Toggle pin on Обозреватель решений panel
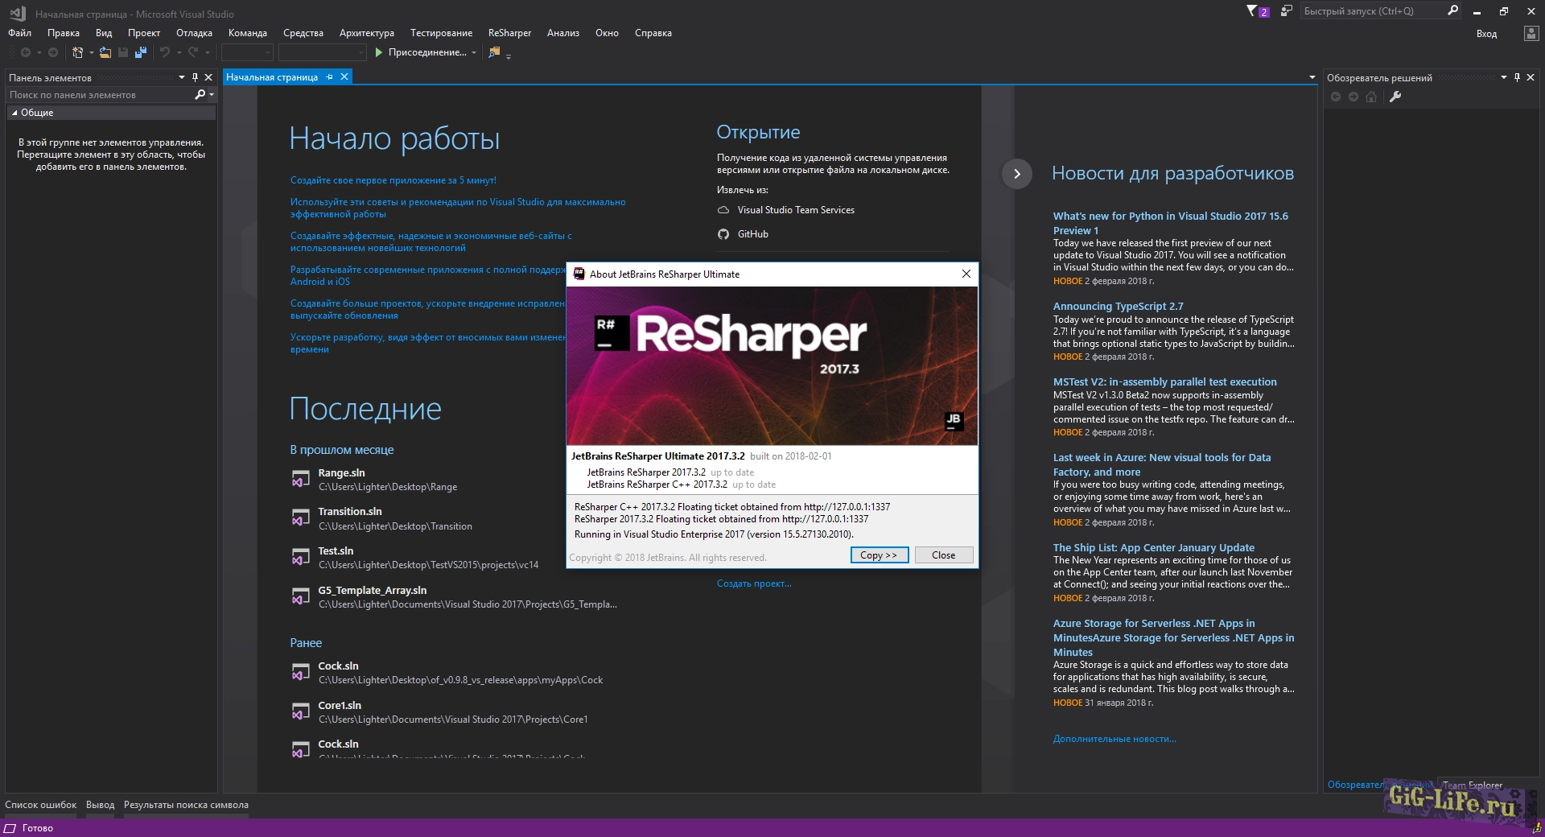Screen dimensions: 1545x837 [1517, 78]
